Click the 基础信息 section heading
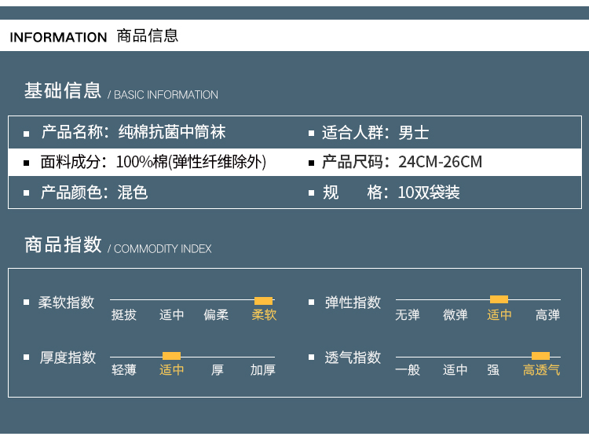The image size is (589, 440). coord(63,91)
